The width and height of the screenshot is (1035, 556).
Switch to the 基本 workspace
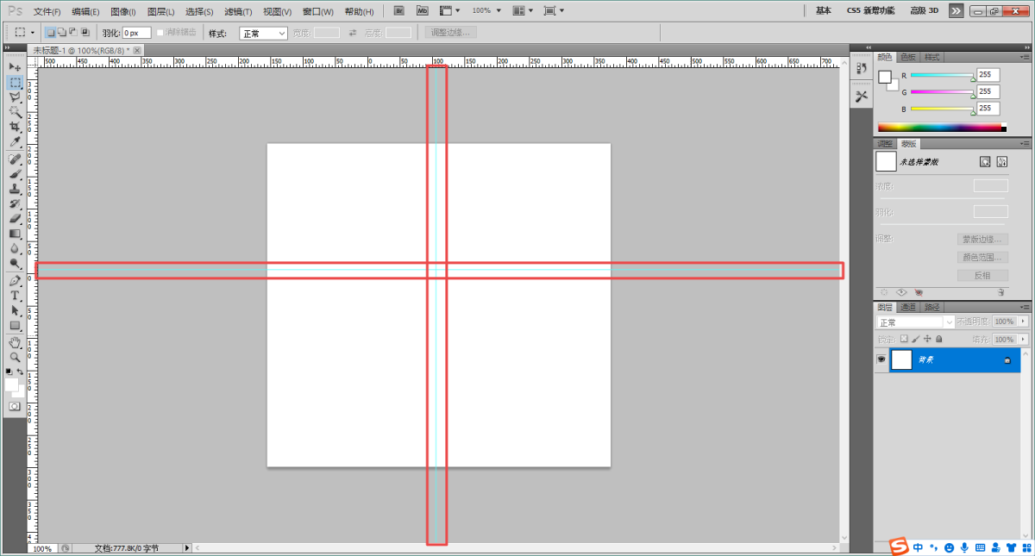[x=824, y=11]
